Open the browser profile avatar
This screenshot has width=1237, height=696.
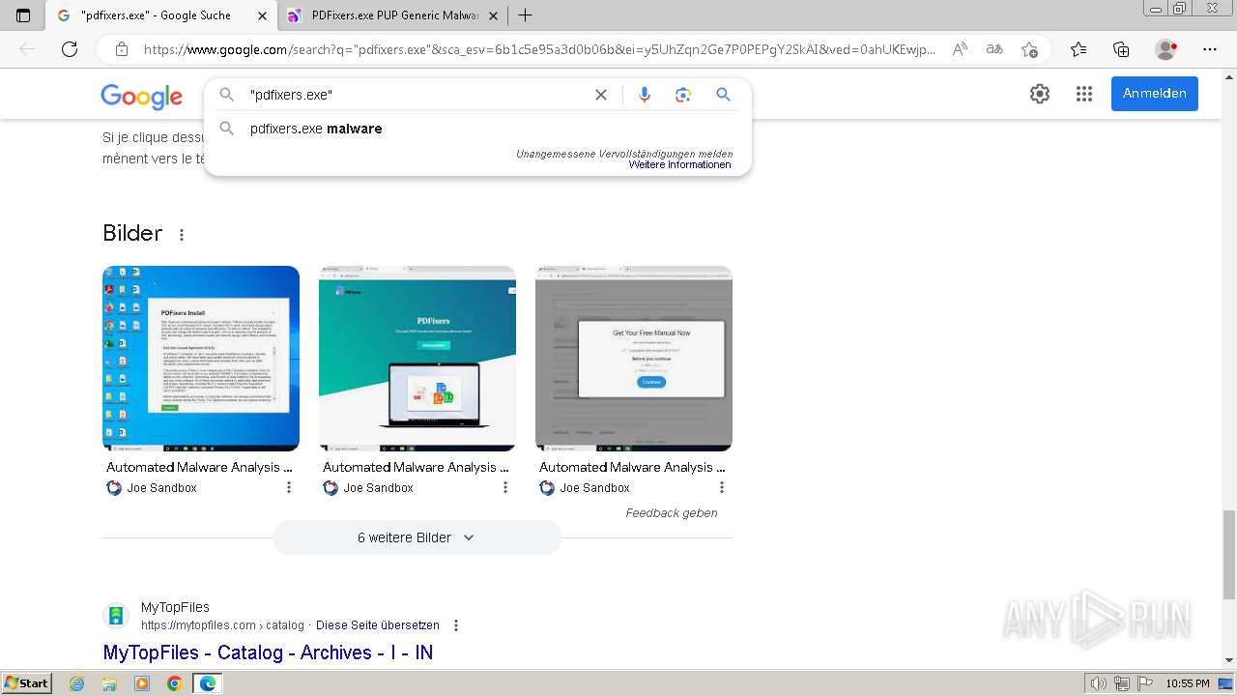pyautogui.click(x=1166, y=49)
